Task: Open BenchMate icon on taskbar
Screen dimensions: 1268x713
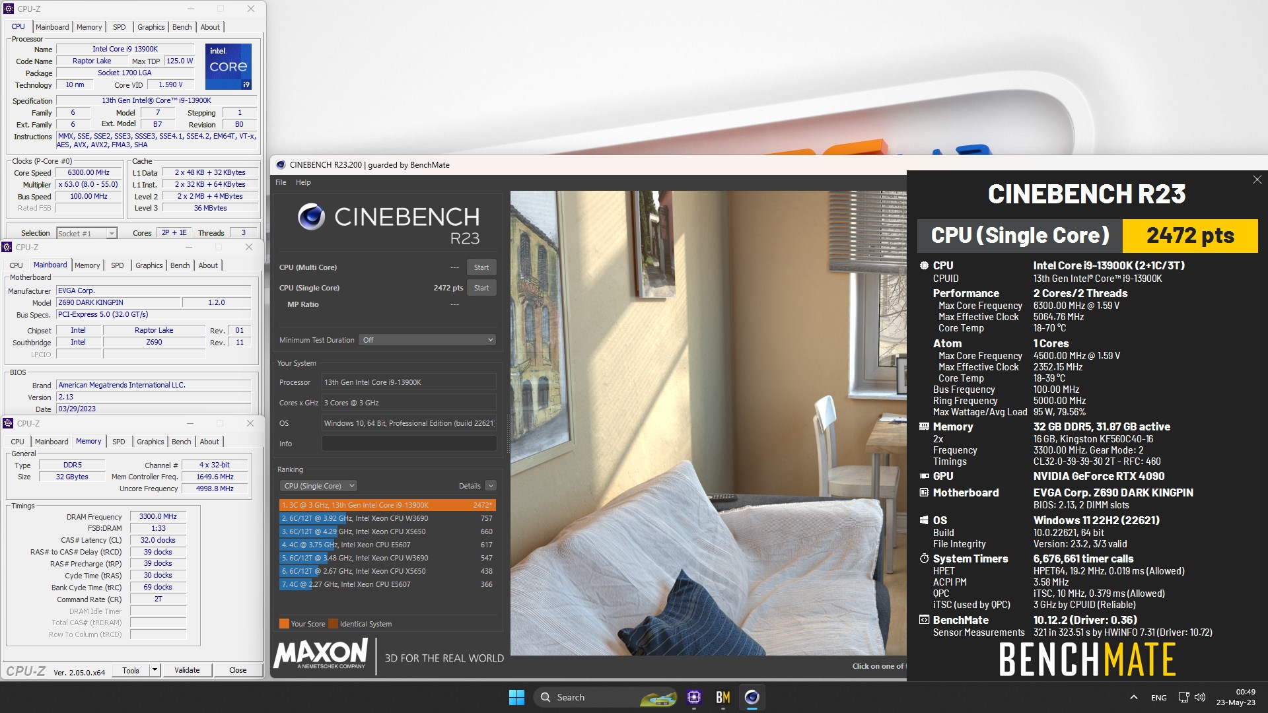Action: 723,697
